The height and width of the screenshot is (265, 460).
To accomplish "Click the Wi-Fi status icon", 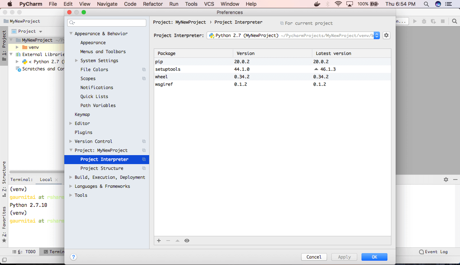I will [338, 4].
